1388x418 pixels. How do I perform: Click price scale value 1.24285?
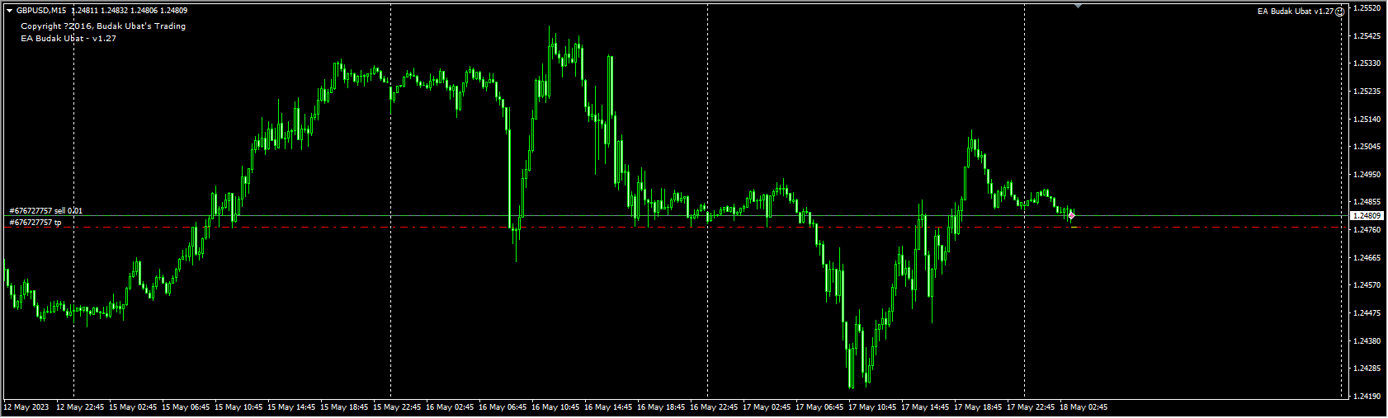[x=1368, y=369]
